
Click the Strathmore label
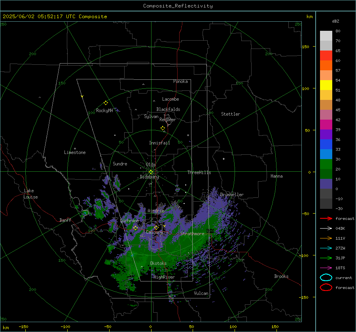(x=192, y=234)
